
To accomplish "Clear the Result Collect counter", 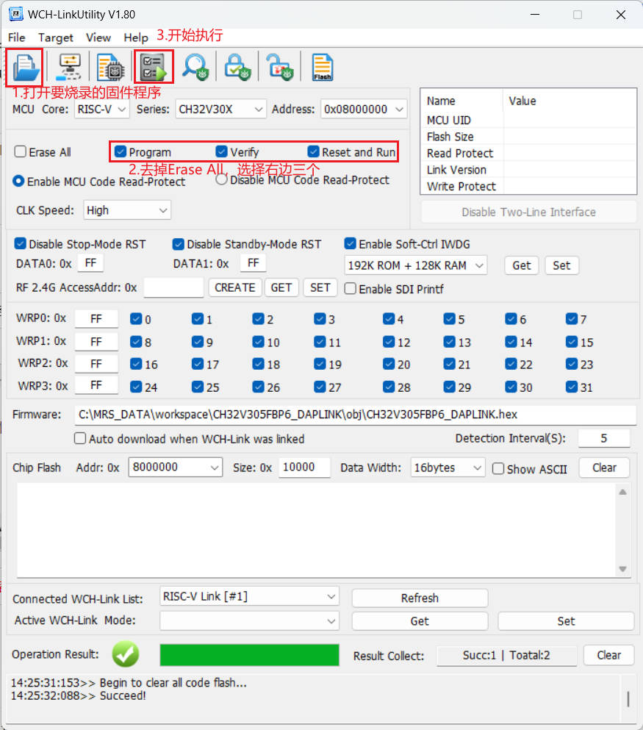I will point(608,655).
